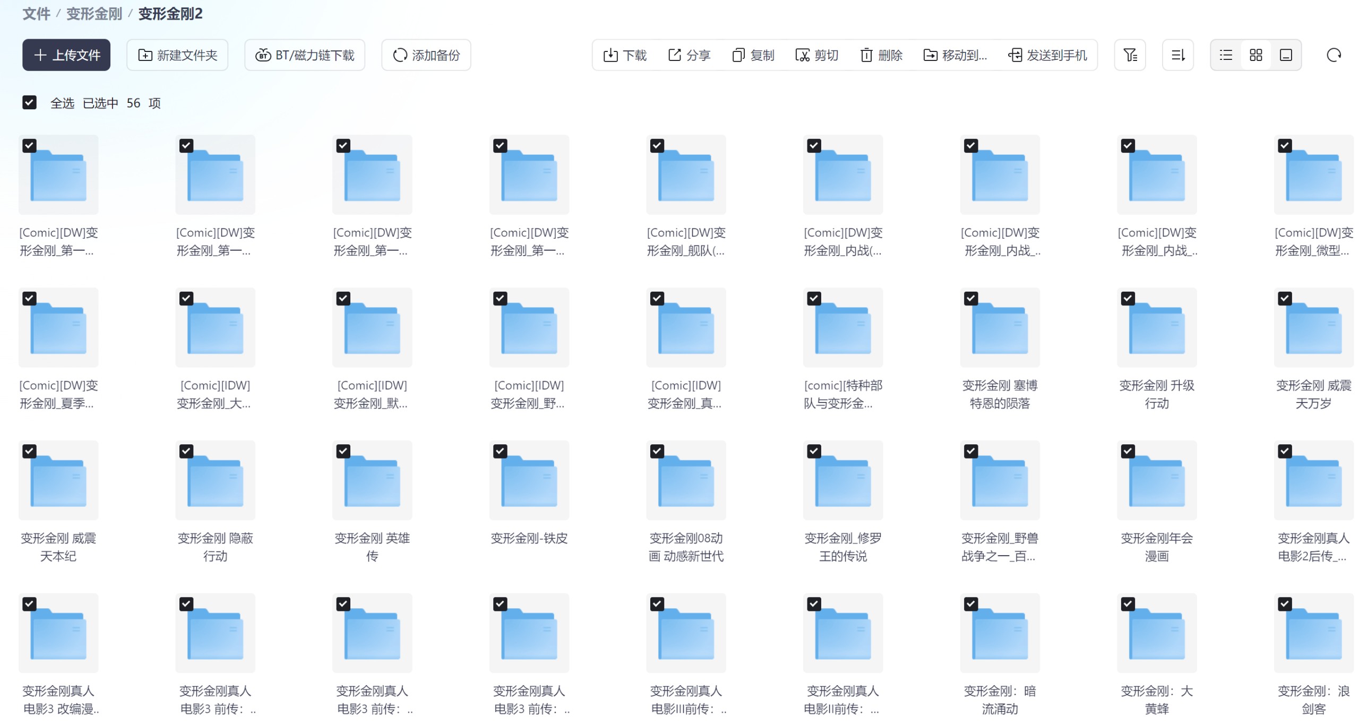This screenshot has width=1359, height=728.
Task: Uncheck the folder 变形金刚年会漫画
Action: click(1128, 451)
